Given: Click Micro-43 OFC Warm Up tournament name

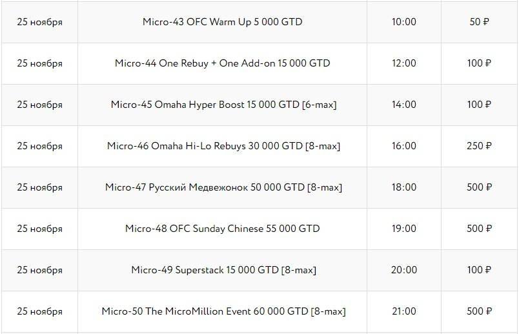Looking at the screenshot, I should (222, 22).
